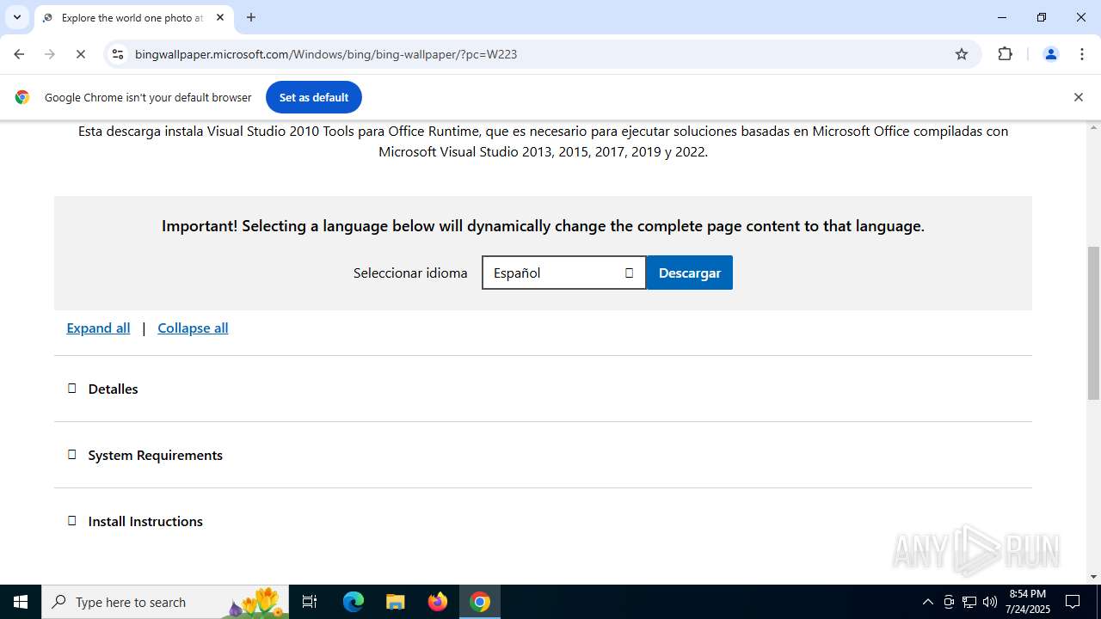Click the forward navigation arrow
This screenshot has height=619, width=1101.
tap(50, 54)
